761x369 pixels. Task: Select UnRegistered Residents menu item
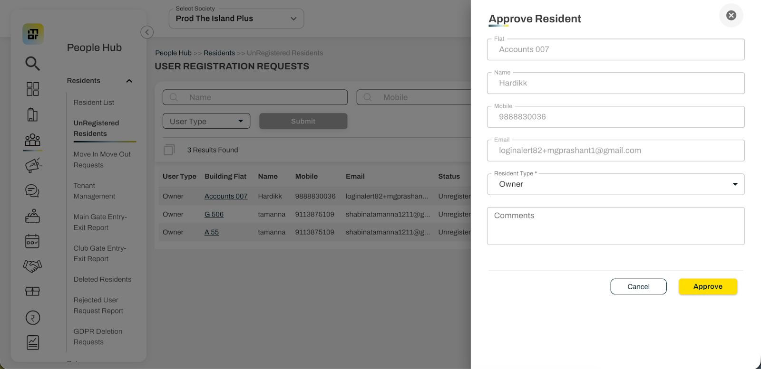[96, 128]
